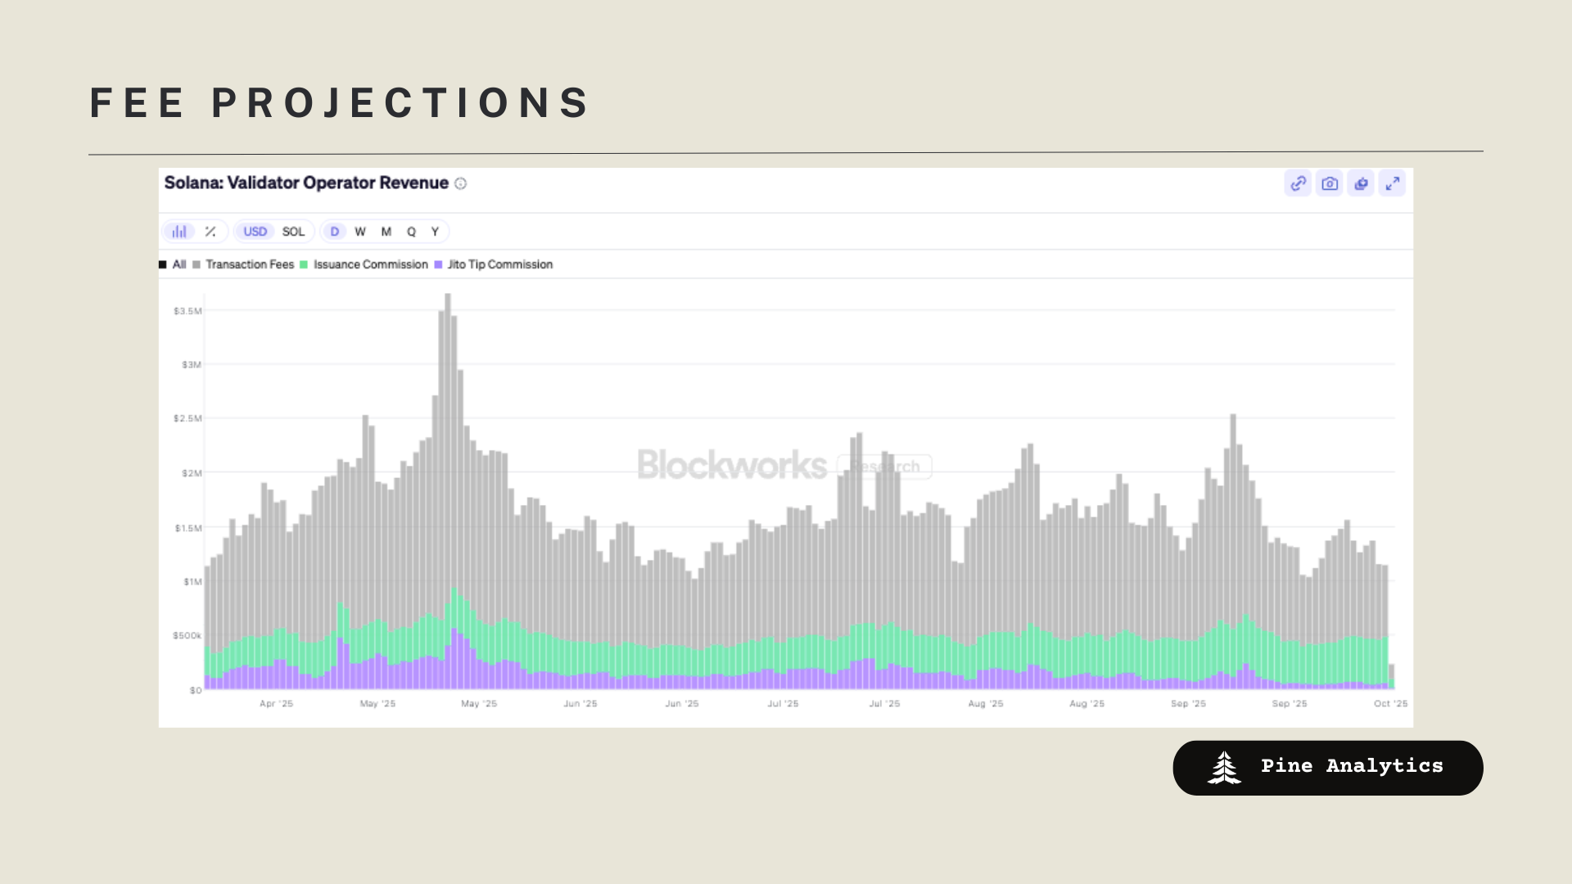
Task: Switch currency to SOL
Action: pyautogui.click(x=293, y=232)
